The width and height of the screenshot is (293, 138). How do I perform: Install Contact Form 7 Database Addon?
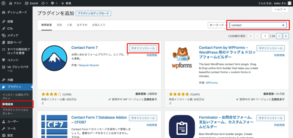143,118
